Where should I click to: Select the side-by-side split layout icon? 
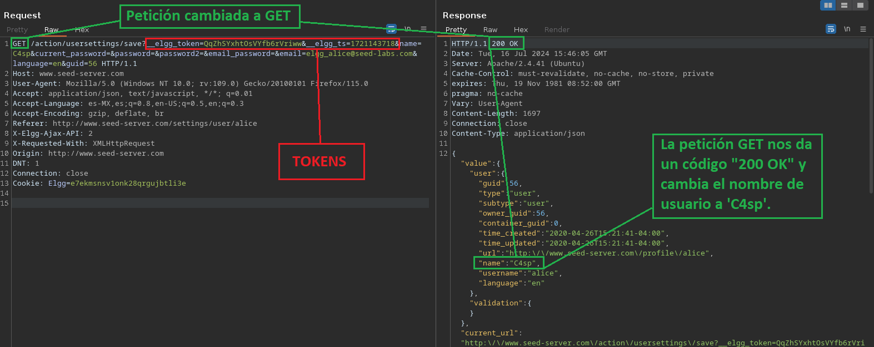[828, 5]
